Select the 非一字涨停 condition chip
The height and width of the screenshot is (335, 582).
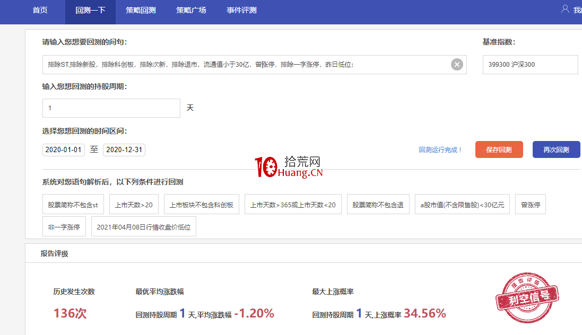point(64,226)
